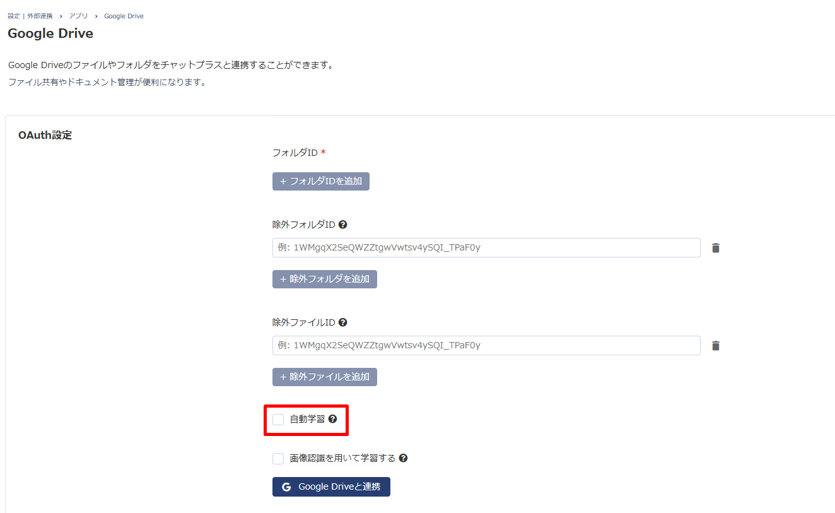835x513 pixels.
Task: Open the 設定 | 外部連携 breadcrumb link
Action: pyautogui.click(x=30, y=16)
